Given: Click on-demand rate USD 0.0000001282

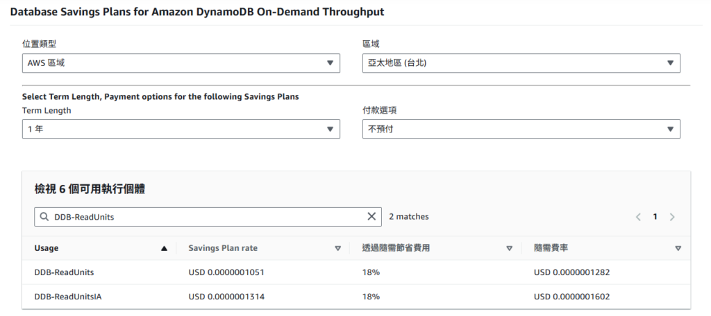Looking at the screenshot, I should 572,272.
